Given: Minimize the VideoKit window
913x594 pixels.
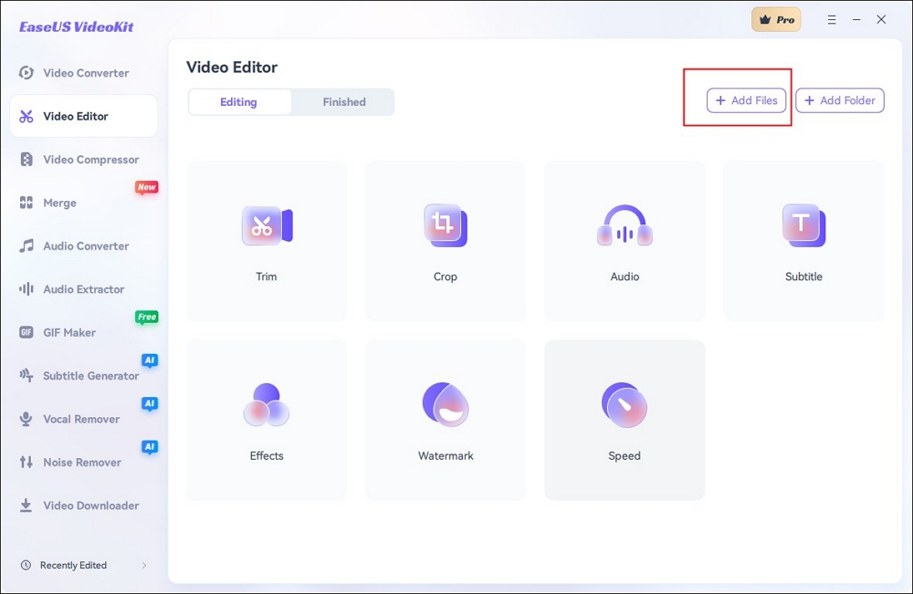Looking at the screenshot, I should [x=856, y=20].
